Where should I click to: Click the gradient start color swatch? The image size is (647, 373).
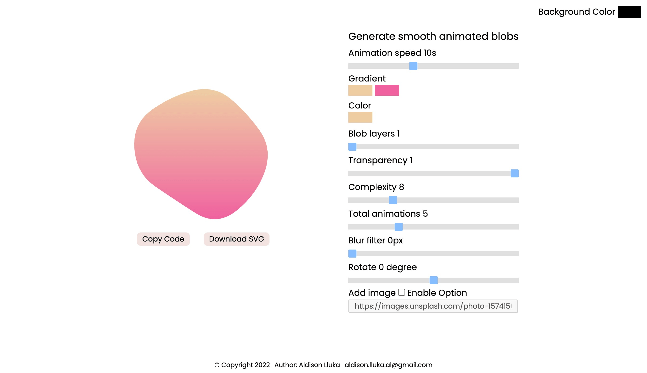click(x=360, y=91)
